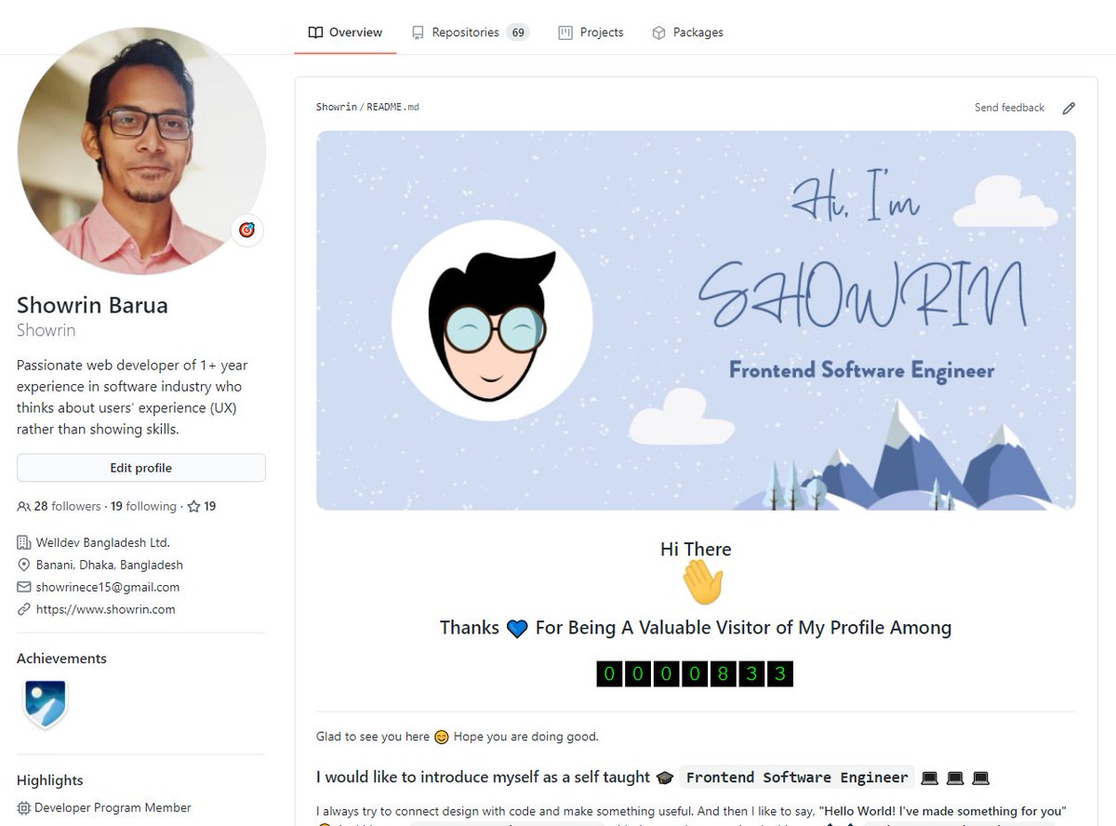This screenshot has height=826, width=1116.
Task: Click the location pin icon beside Banani, Dhaka
Action: [23, 565]
